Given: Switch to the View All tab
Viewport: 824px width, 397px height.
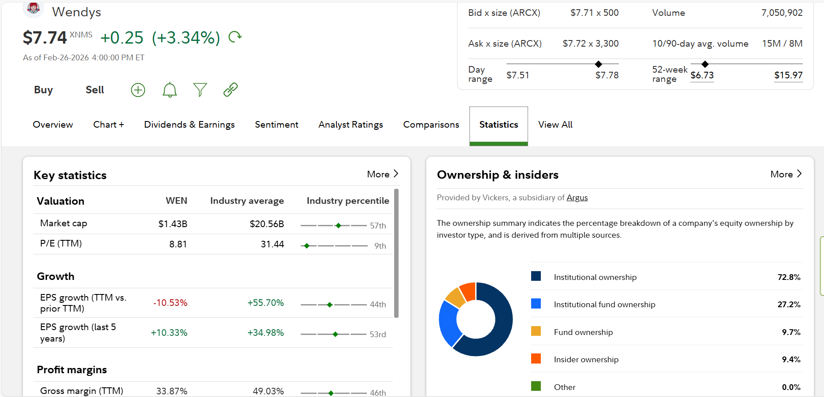Looking at the screenshot, I should [555, 125].
